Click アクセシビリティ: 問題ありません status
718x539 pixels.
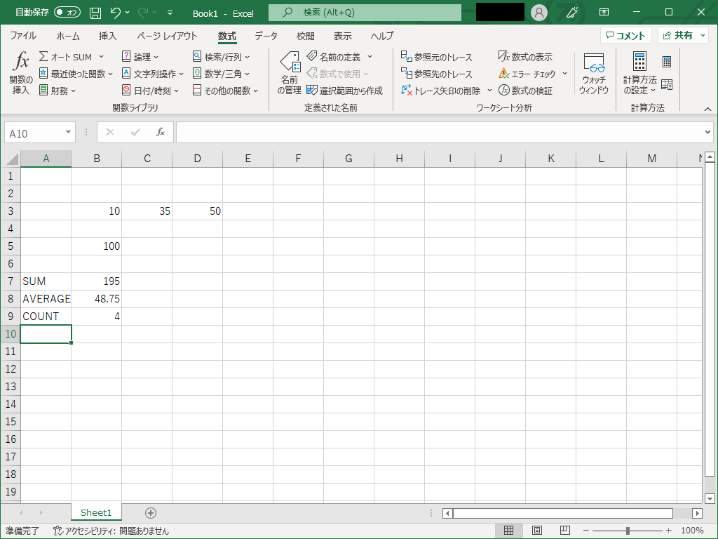tap(111, 531)
